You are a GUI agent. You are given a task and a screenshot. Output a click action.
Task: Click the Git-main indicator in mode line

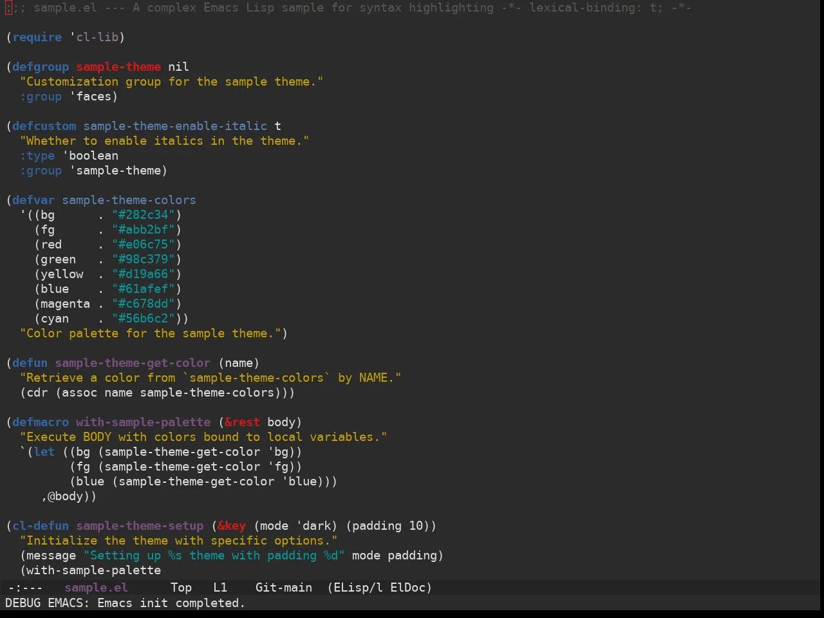click(284, 588)
